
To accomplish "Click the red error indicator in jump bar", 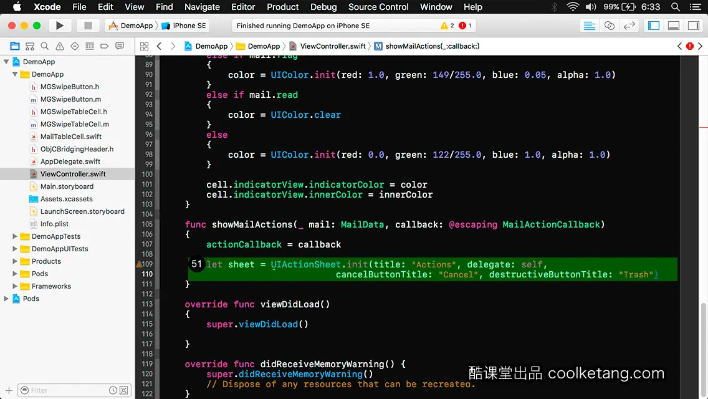I will [690, 46].
